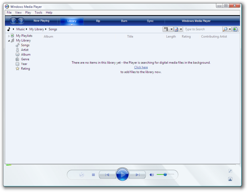Switch to the Burn tab
The height and width of the screenshot is (192, 247).
(124, 21)
